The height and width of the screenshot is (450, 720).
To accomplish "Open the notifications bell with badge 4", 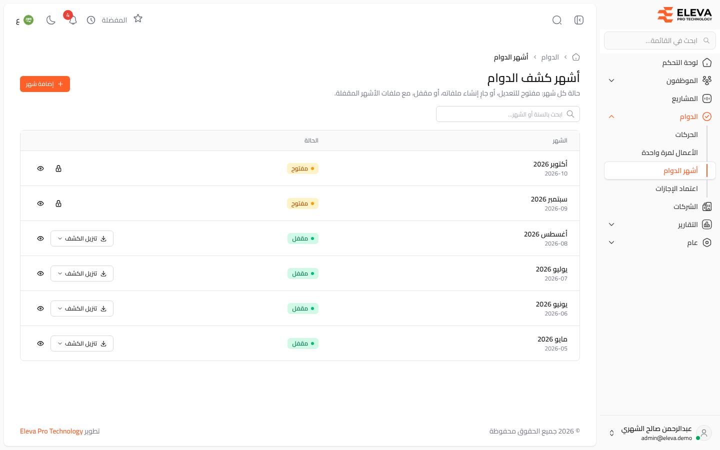I will [73, 20].
